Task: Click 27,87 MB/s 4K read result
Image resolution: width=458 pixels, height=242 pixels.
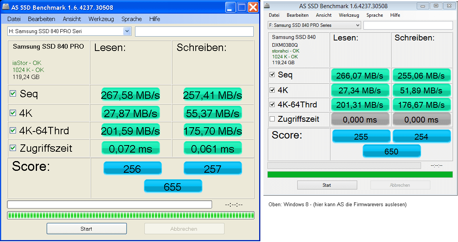Action: pyautogui.click(x=131, y=113)
